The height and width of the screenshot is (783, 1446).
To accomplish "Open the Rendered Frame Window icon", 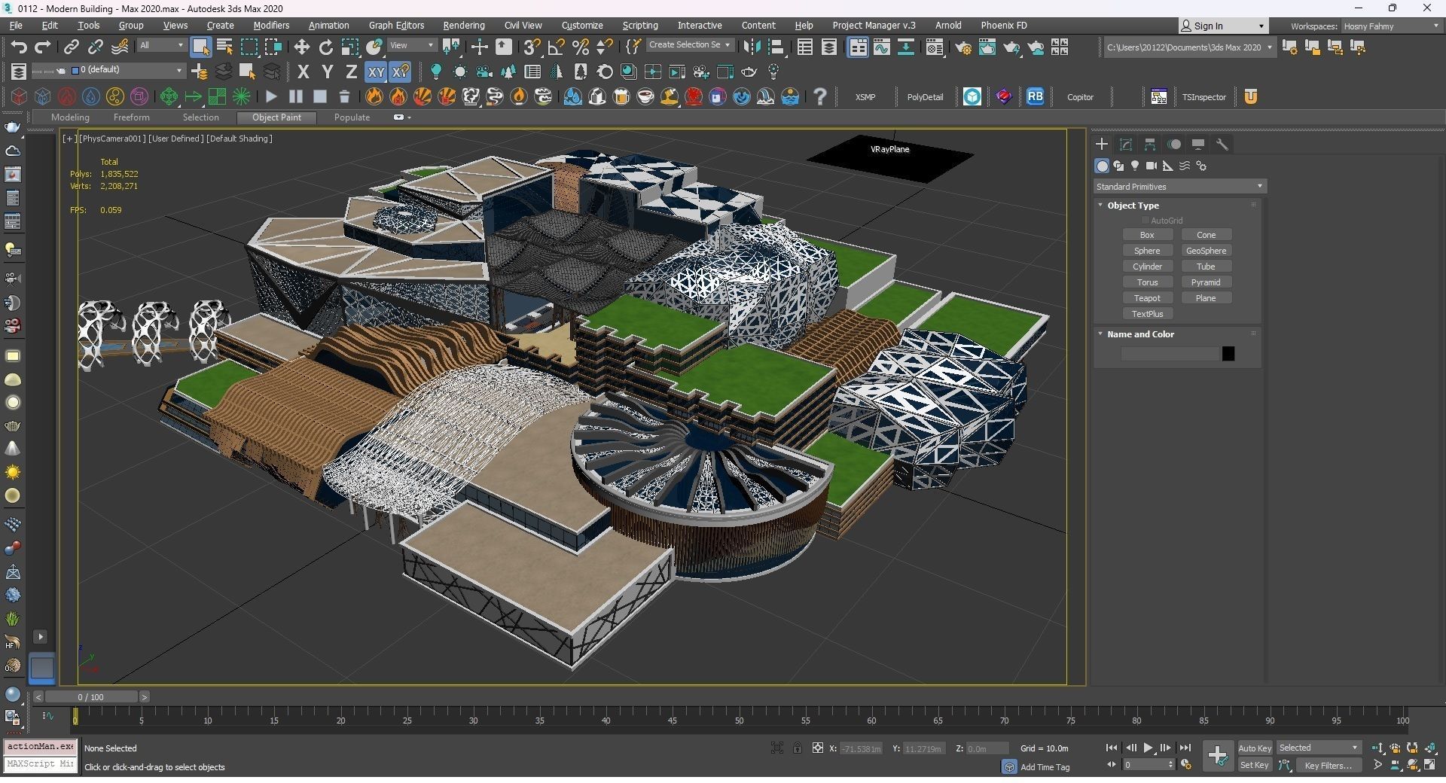I will point(987,47).
